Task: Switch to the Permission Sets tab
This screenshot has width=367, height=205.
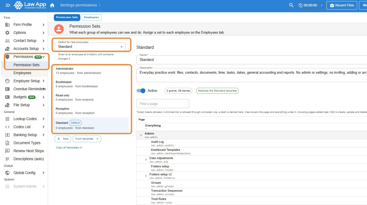Action: pyautogui.click(x=67, y=17)
